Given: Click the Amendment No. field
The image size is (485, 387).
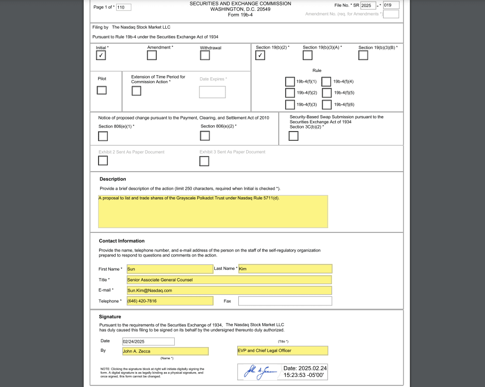Looking at the screenshot, I should coord(391,14).
